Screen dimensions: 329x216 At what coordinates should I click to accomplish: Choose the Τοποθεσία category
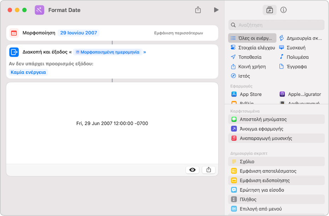(246, 57)
